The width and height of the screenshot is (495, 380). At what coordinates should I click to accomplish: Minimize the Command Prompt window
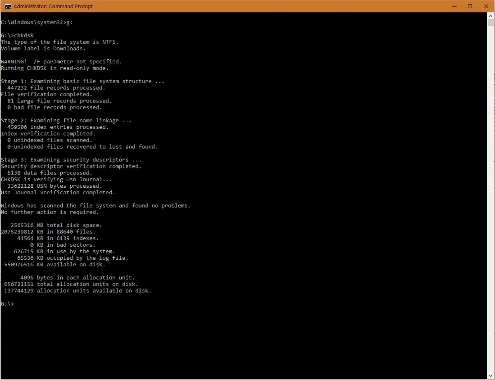click(x=454, y=6)
